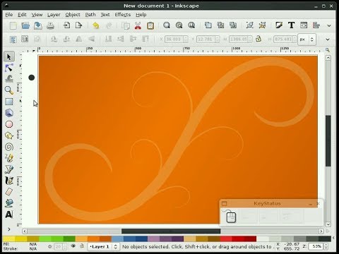Click the Export bitmap icon
The width and height of the screenshot is (339, 254).
point(79,25)
